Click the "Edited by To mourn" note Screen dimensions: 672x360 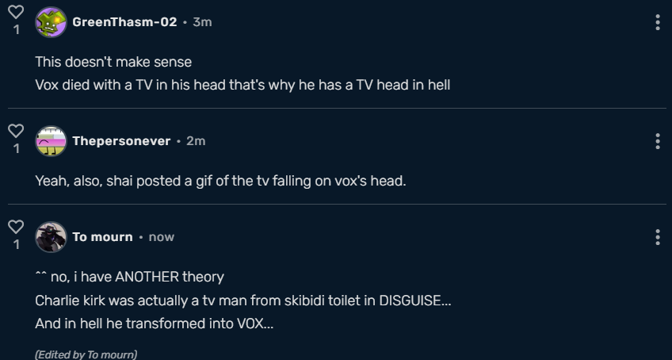click(86, 354)
